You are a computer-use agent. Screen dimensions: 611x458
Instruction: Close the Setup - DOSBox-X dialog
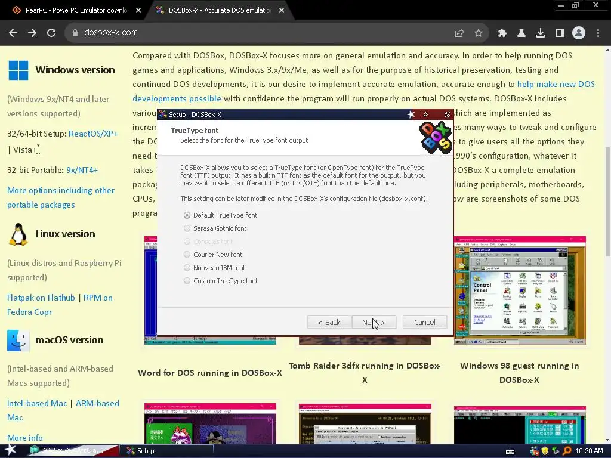tap(447, 114)
